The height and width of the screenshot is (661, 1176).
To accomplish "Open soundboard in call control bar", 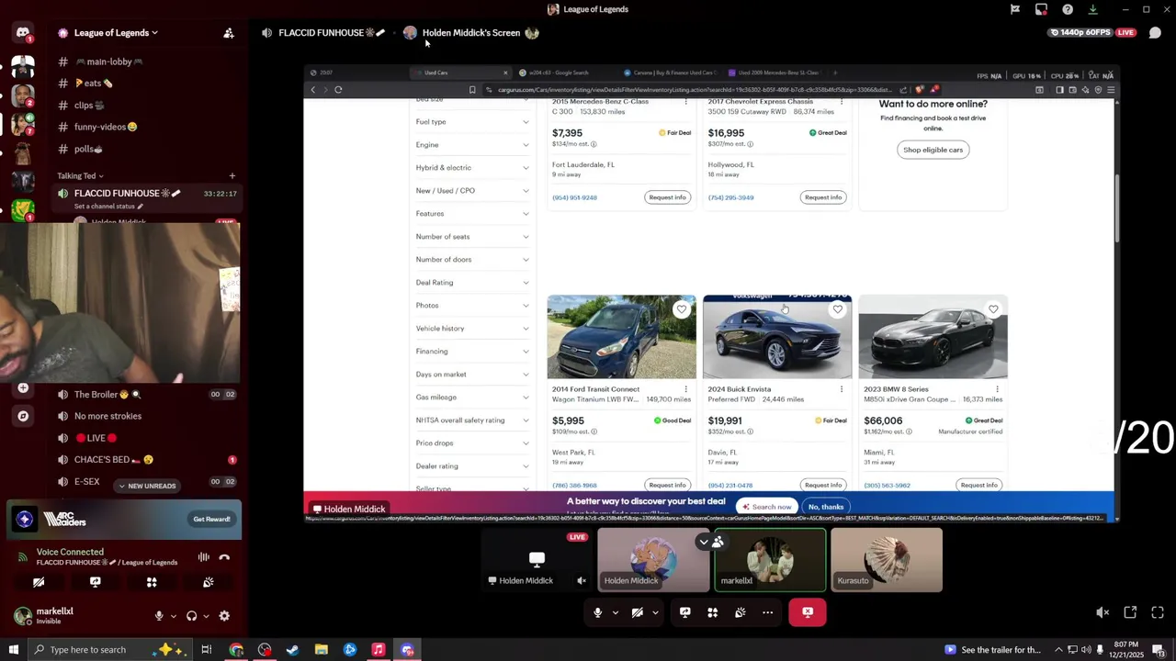I will tap(740, 612).
